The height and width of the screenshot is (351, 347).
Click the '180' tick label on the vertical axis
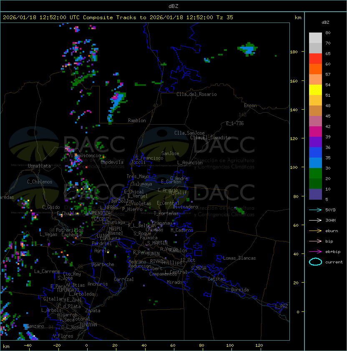[294, 52]
